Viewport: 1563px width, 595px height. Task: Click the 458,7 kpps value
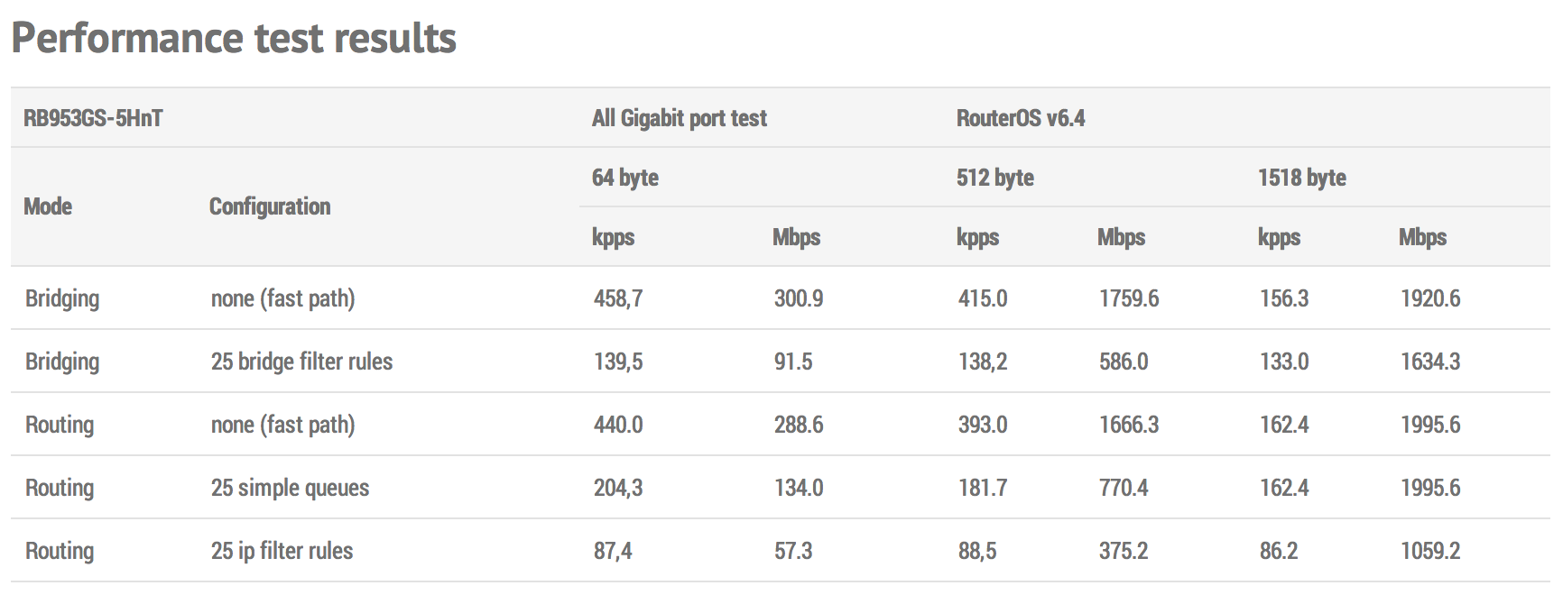618,298
